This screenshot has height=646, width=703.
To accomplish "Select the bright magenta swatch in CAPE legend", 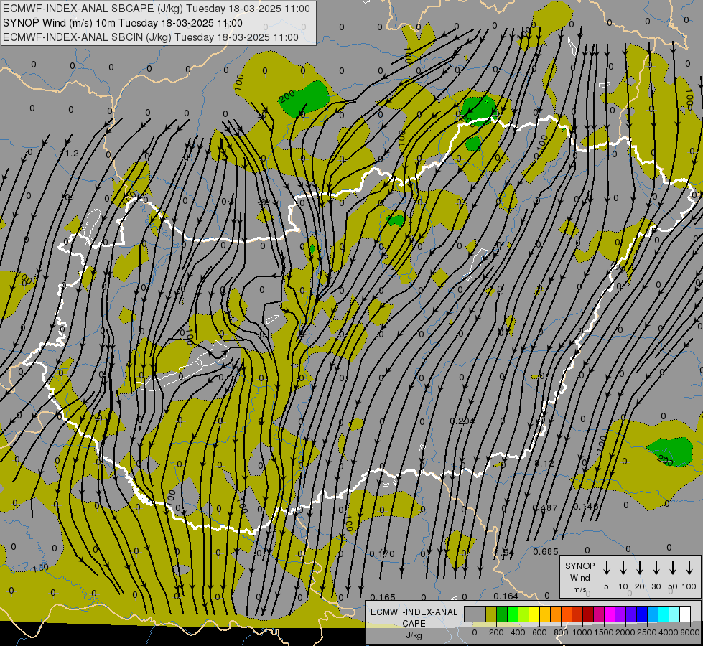I will [610, 614].
